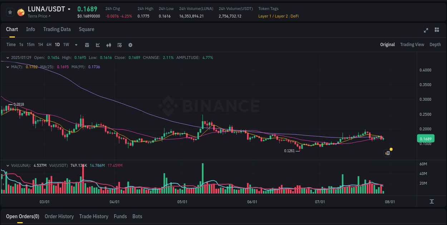Select the 1W timeframe
The image size is (447, 225).
coord(66,45)
